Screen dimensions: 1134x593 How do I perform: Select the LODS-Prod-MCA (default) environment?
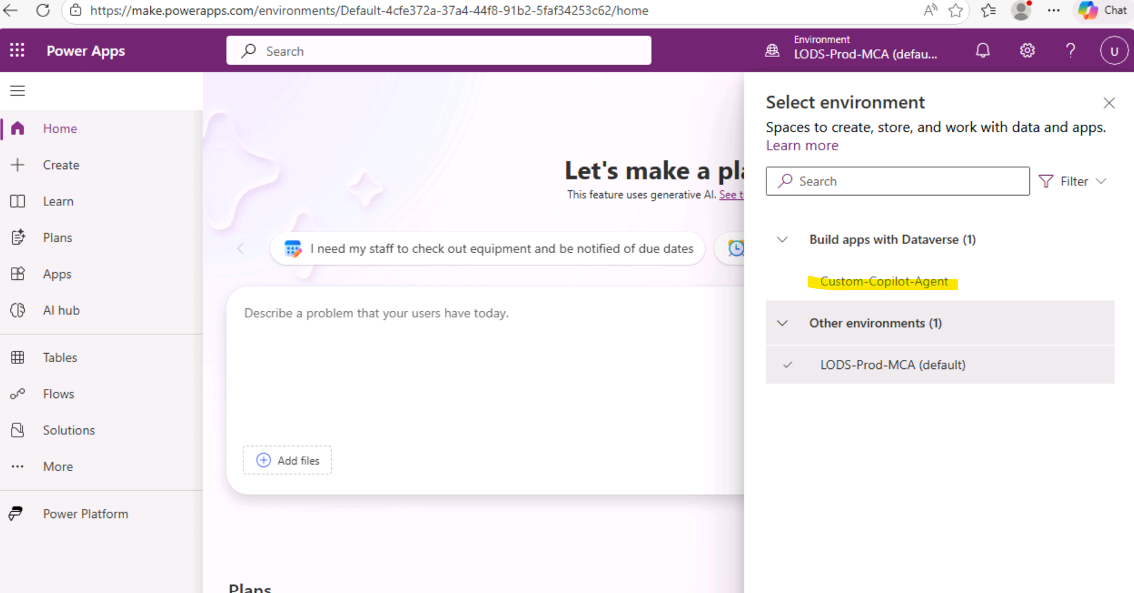pos(892,365)
